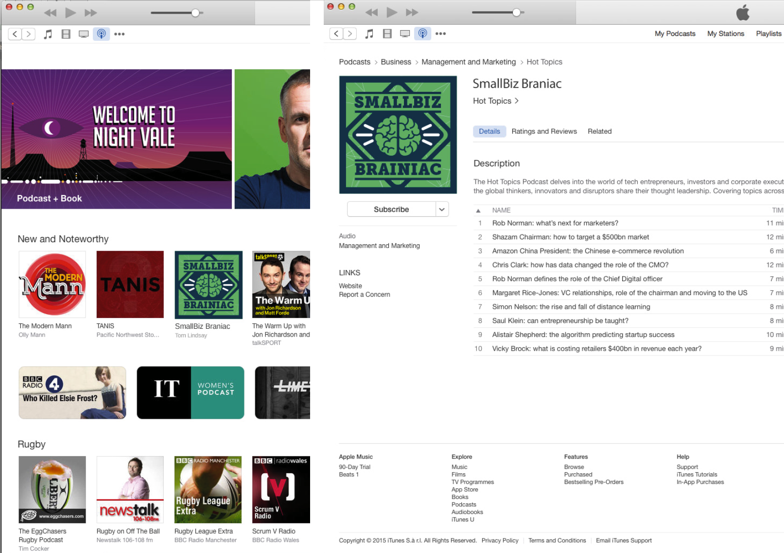Select the TV Shows monitor icon in right window
Image resolution: width=784 pixels, height=553 pixels.
405,34
